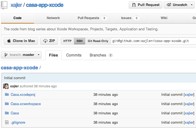Open the branch: master selector
This screenshot has width=196, height=128.
pyautogui.click(x=21, y=55)
